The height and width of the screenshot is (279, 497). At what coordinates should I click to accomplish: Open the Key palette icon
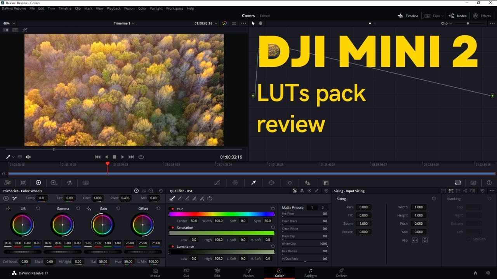tap(326, 183)
